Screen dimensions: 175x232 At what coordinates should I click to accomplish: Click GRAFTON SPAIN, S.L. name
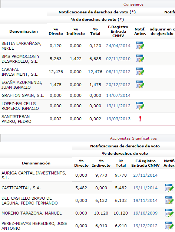23,95
